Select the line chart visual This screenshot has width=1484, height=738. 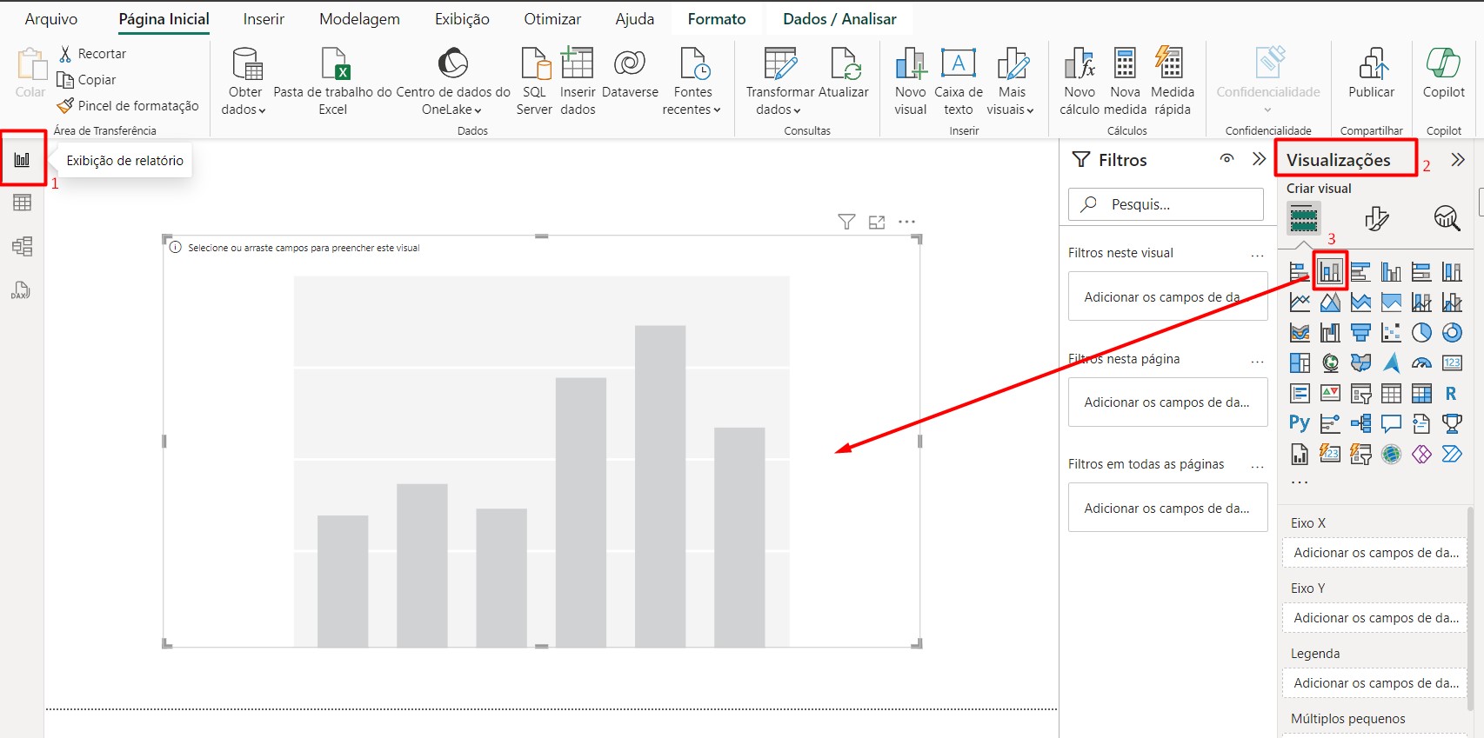click(x=1300, y=303)
